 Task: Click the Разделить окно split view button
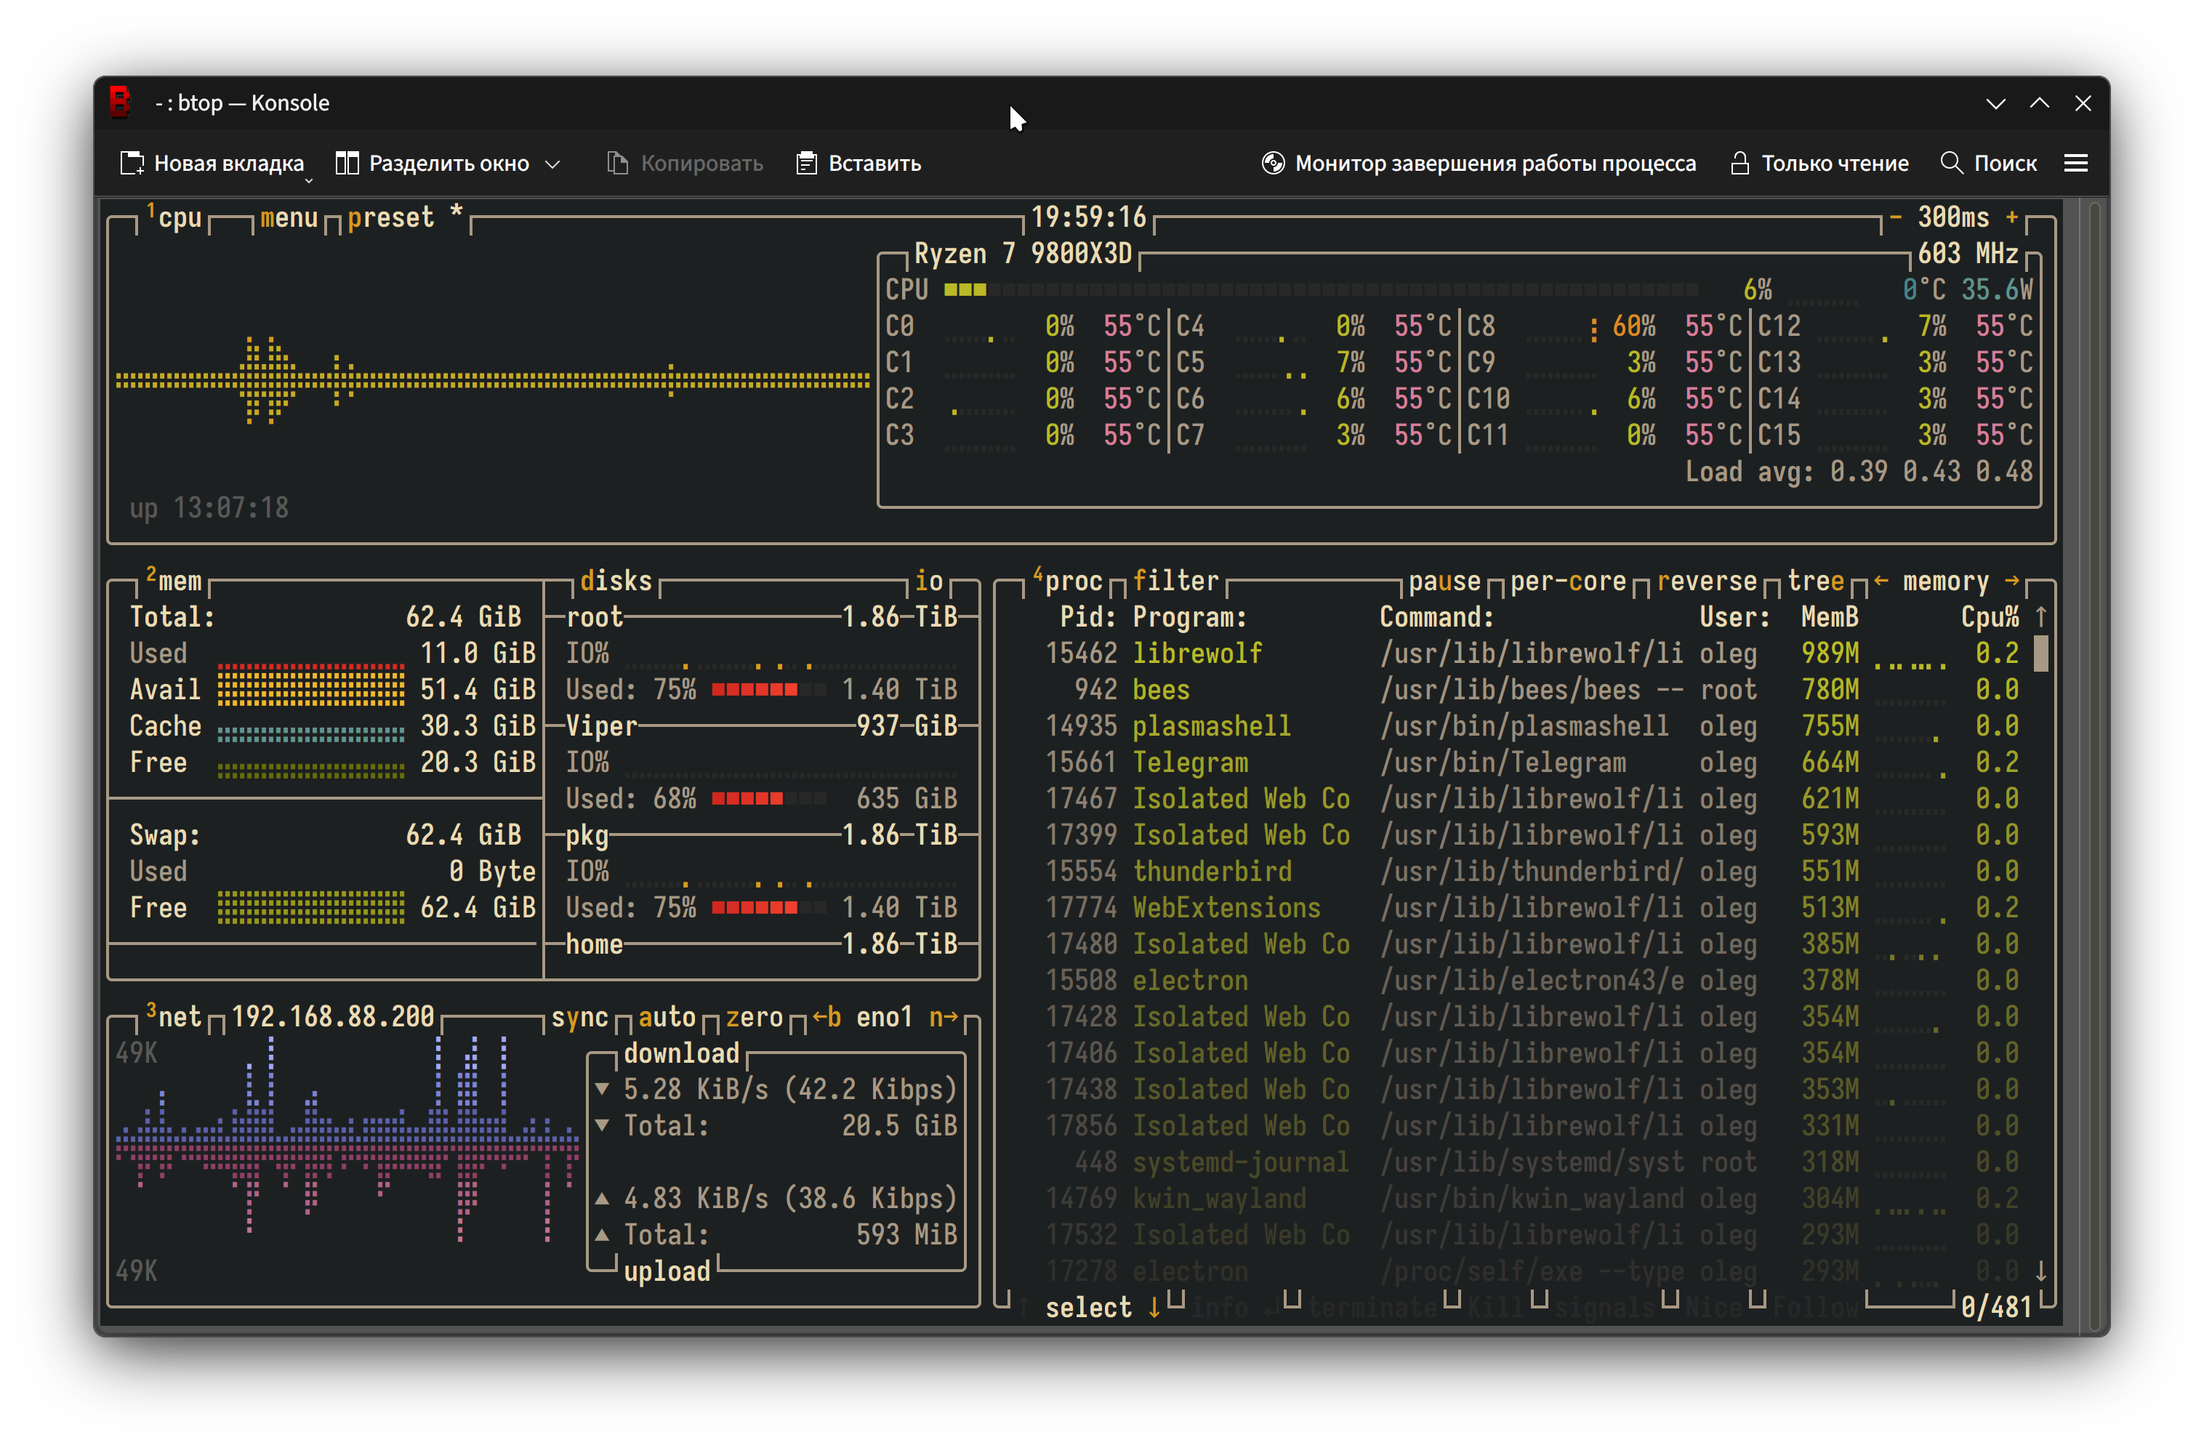pos(433,164)
